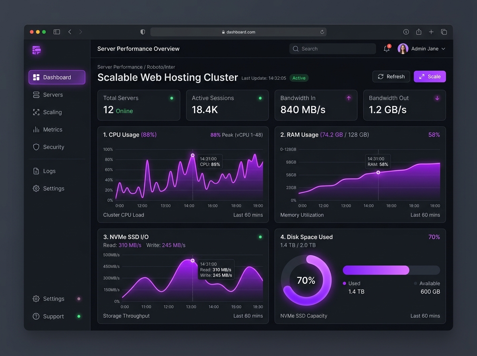Click 'Cluster CPU Load' caption
This screenshot has height=356, width=477.
pyautogui.click(x=124, y=215)
